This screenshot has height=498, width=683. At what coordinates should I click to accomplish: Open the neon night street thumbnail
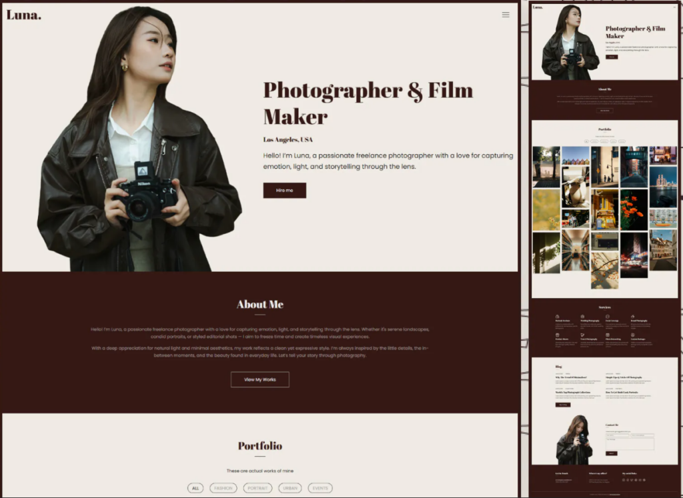(x=634, y=255)
